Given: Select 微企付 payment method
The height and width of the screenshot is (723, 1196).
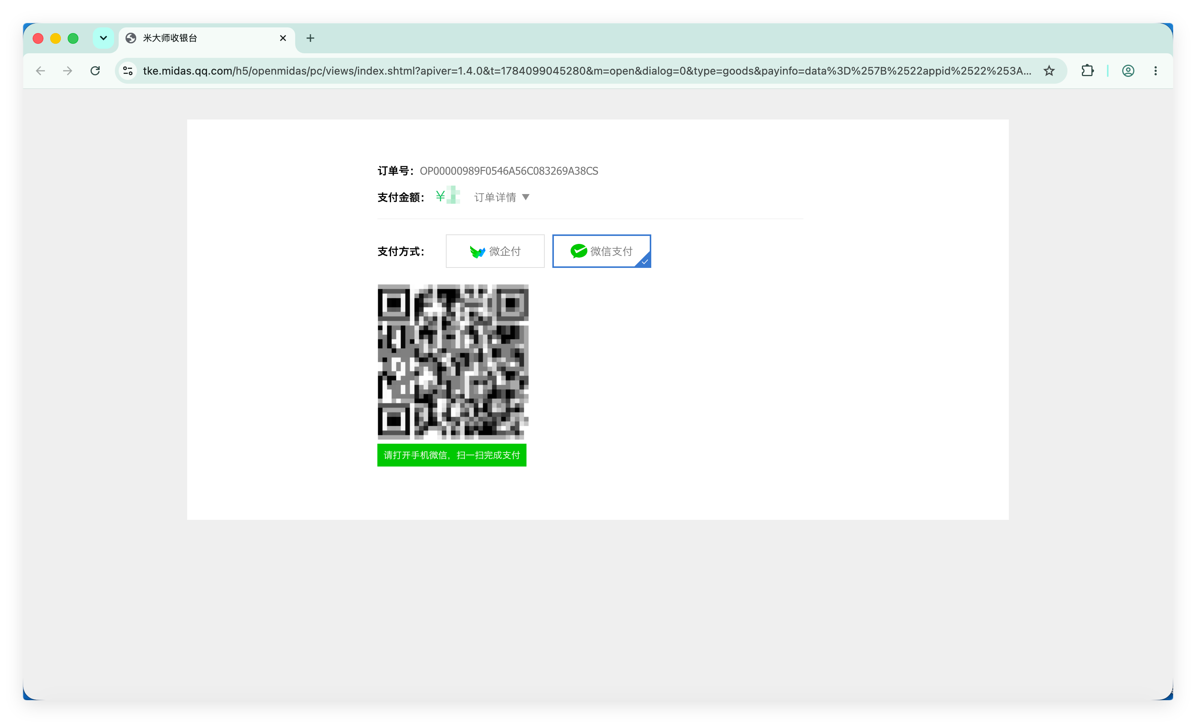Looking at the screenshot, I should (x=495, y=251).
